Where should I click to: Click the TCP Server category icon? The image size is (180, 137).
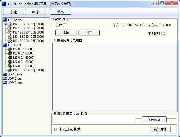[5, 20]
